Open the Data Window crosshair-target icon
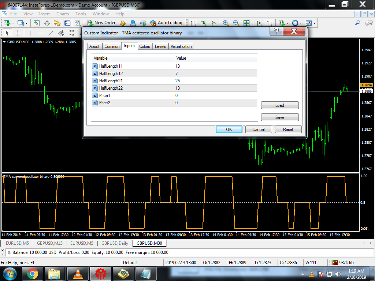The height and width of the screenshot is (281, 375). 47,23
